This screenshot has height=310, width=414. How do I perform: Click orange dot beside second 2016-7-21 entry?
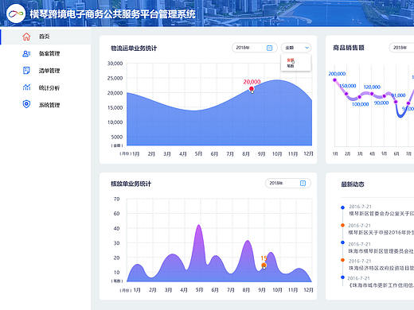tap(342, 225)
